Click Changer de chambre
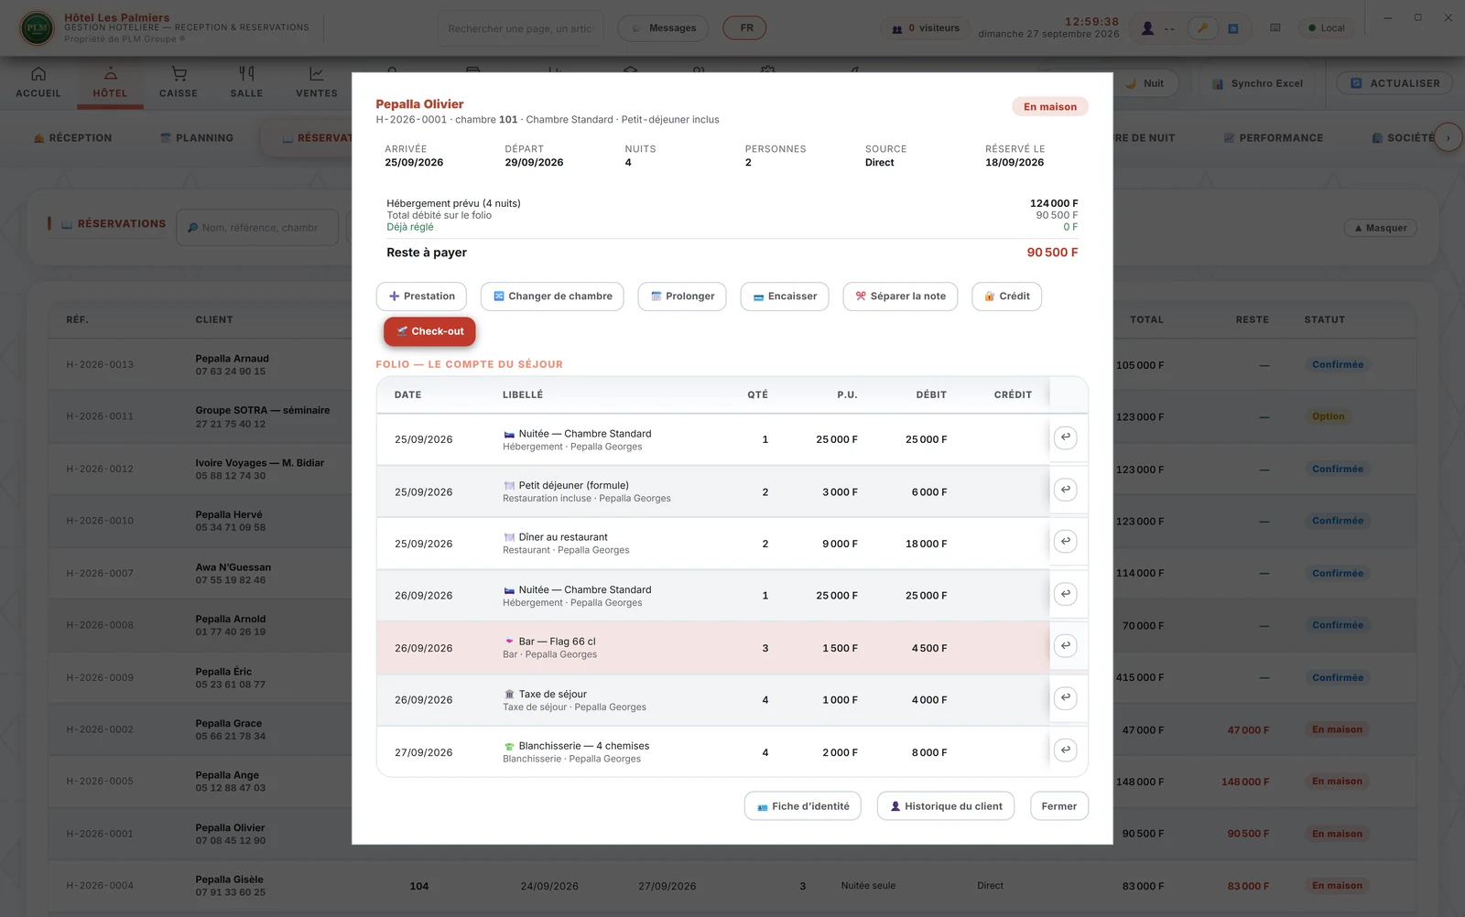 click(x=552, y=297)
